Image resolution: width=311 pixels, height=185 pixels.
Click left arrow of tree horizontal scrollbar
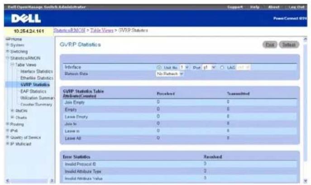click(x=8, y=180)
